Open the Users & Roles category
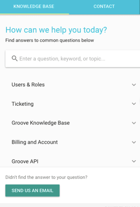The image size is (140, 207). (x=28, y=84)
